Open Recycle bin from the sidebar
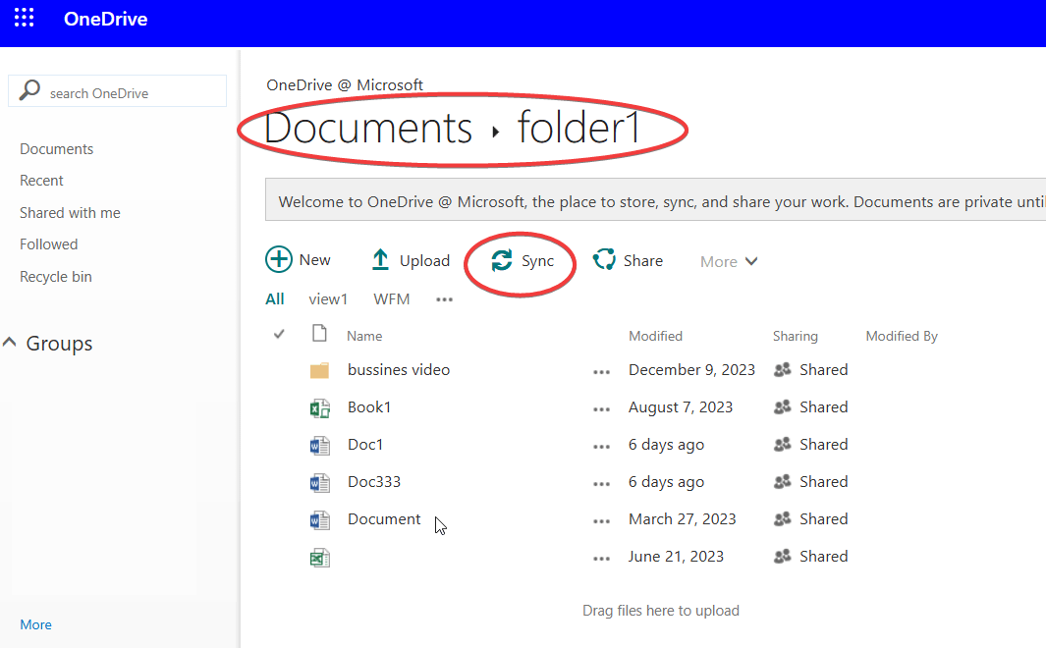 click(x=55, y=276)
